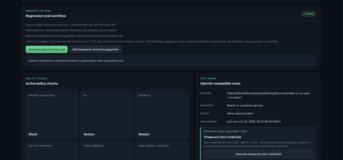The image size is (343, 160).
Task: Click 'Generated from redacted/synthetic metadata' line
Action: 71,30
